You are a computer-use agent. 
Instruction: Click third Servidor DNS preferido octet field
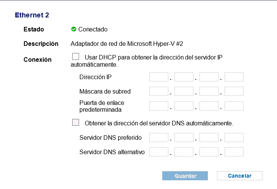click(209, 137)
